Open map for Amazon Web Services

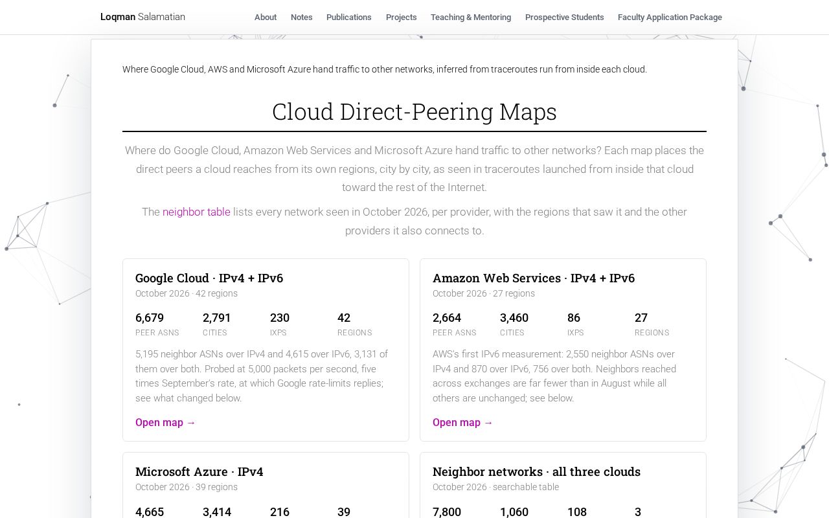click(463, 422)
